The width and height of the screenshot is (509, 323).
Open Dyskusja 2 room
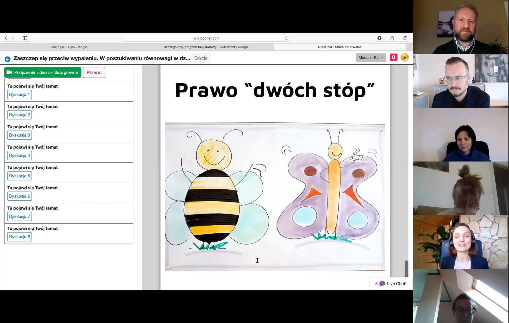coord(19,115)
